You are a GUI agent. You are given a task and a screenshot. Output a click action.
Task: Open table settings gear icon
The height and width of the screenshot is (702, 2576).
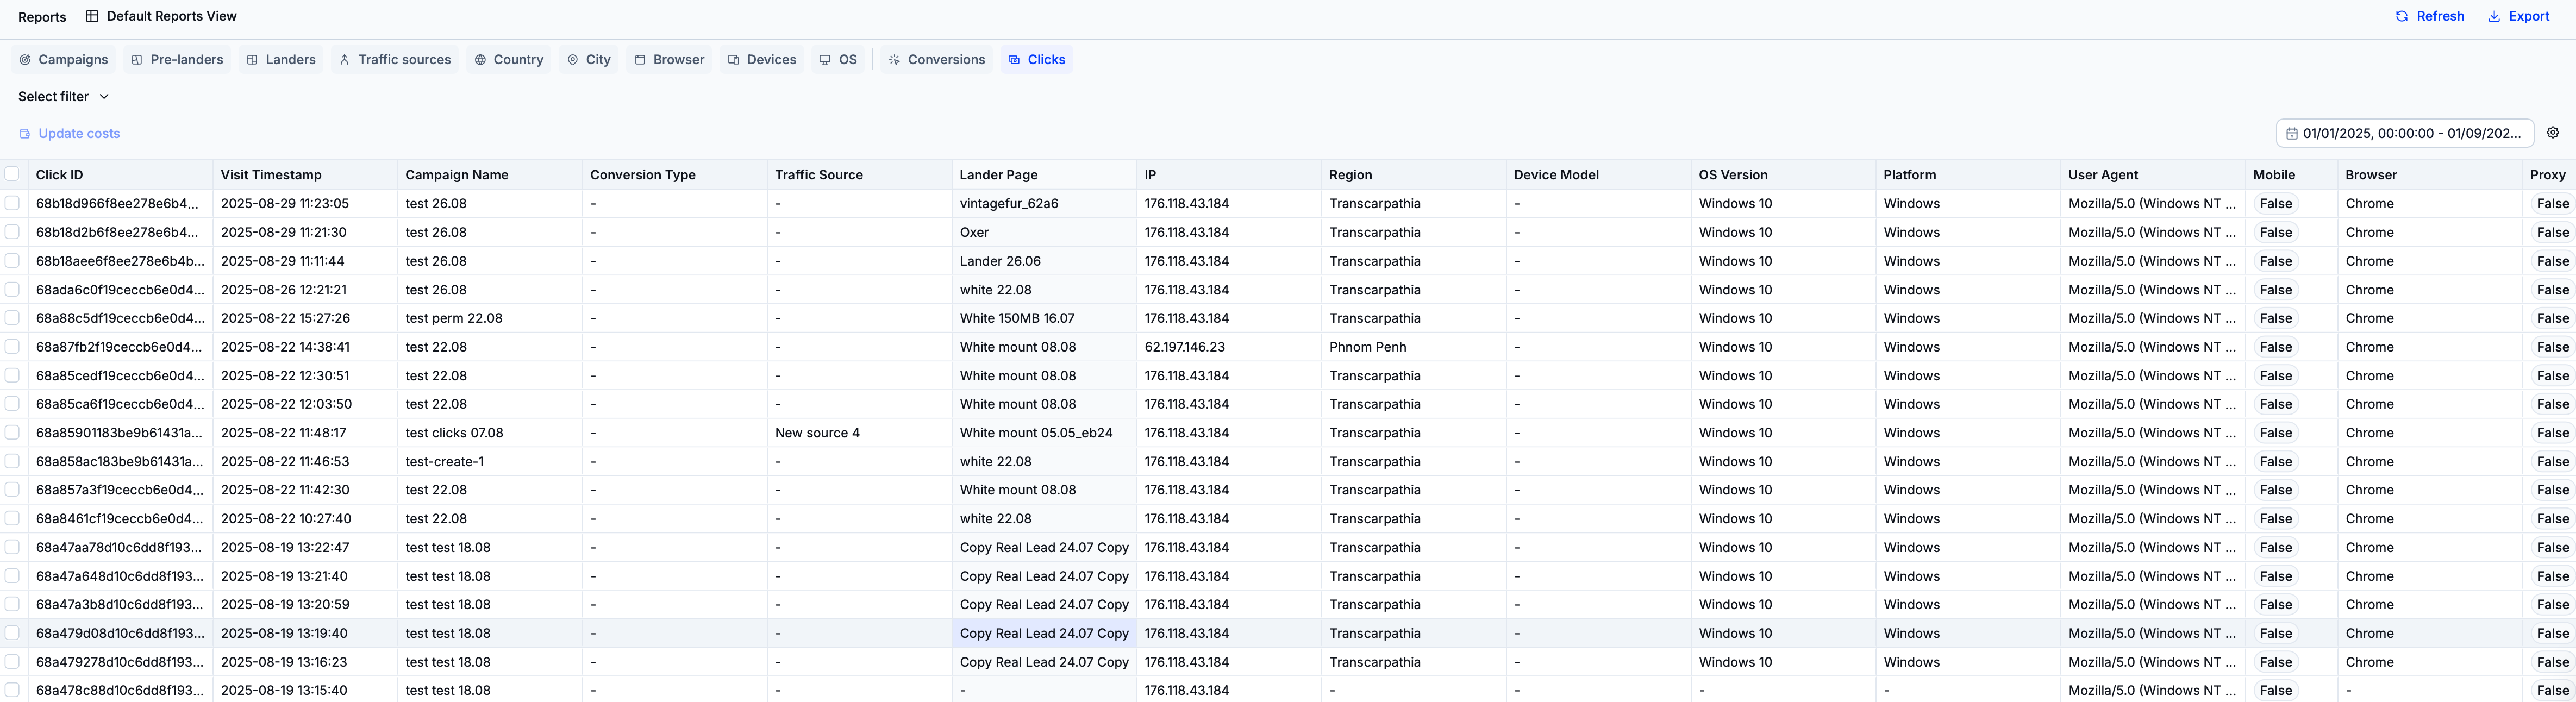pyautogui.click(x=2553, y=133)
